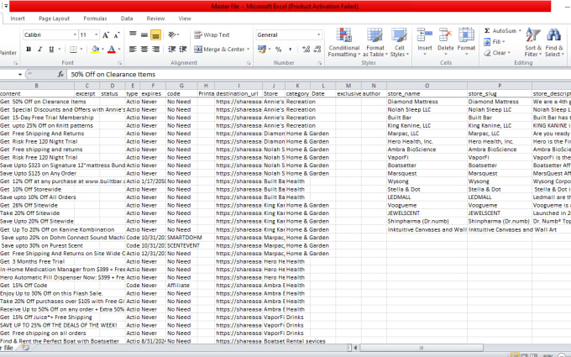Click the decrease decimal icon

coord(317,50)
